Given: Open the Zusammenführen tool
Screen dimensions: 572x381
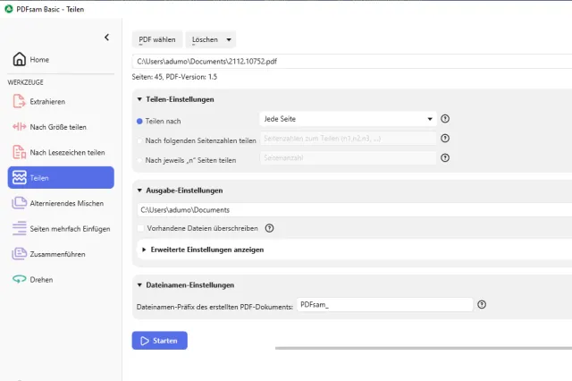Looking at the screenshot, I should click(x=57, y=254).
